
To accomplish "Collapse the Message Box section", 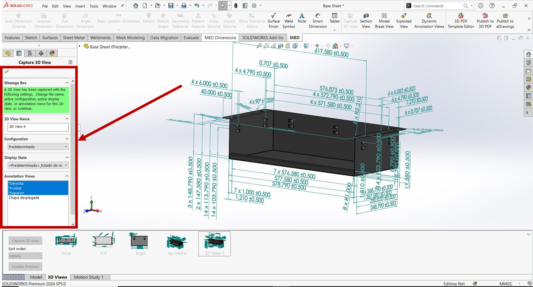I will point(67,83).
